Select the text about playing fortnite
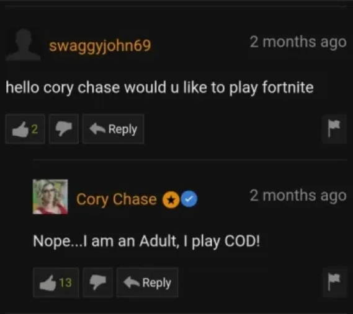This screenshot has width=353, height=314. (159, 88)
